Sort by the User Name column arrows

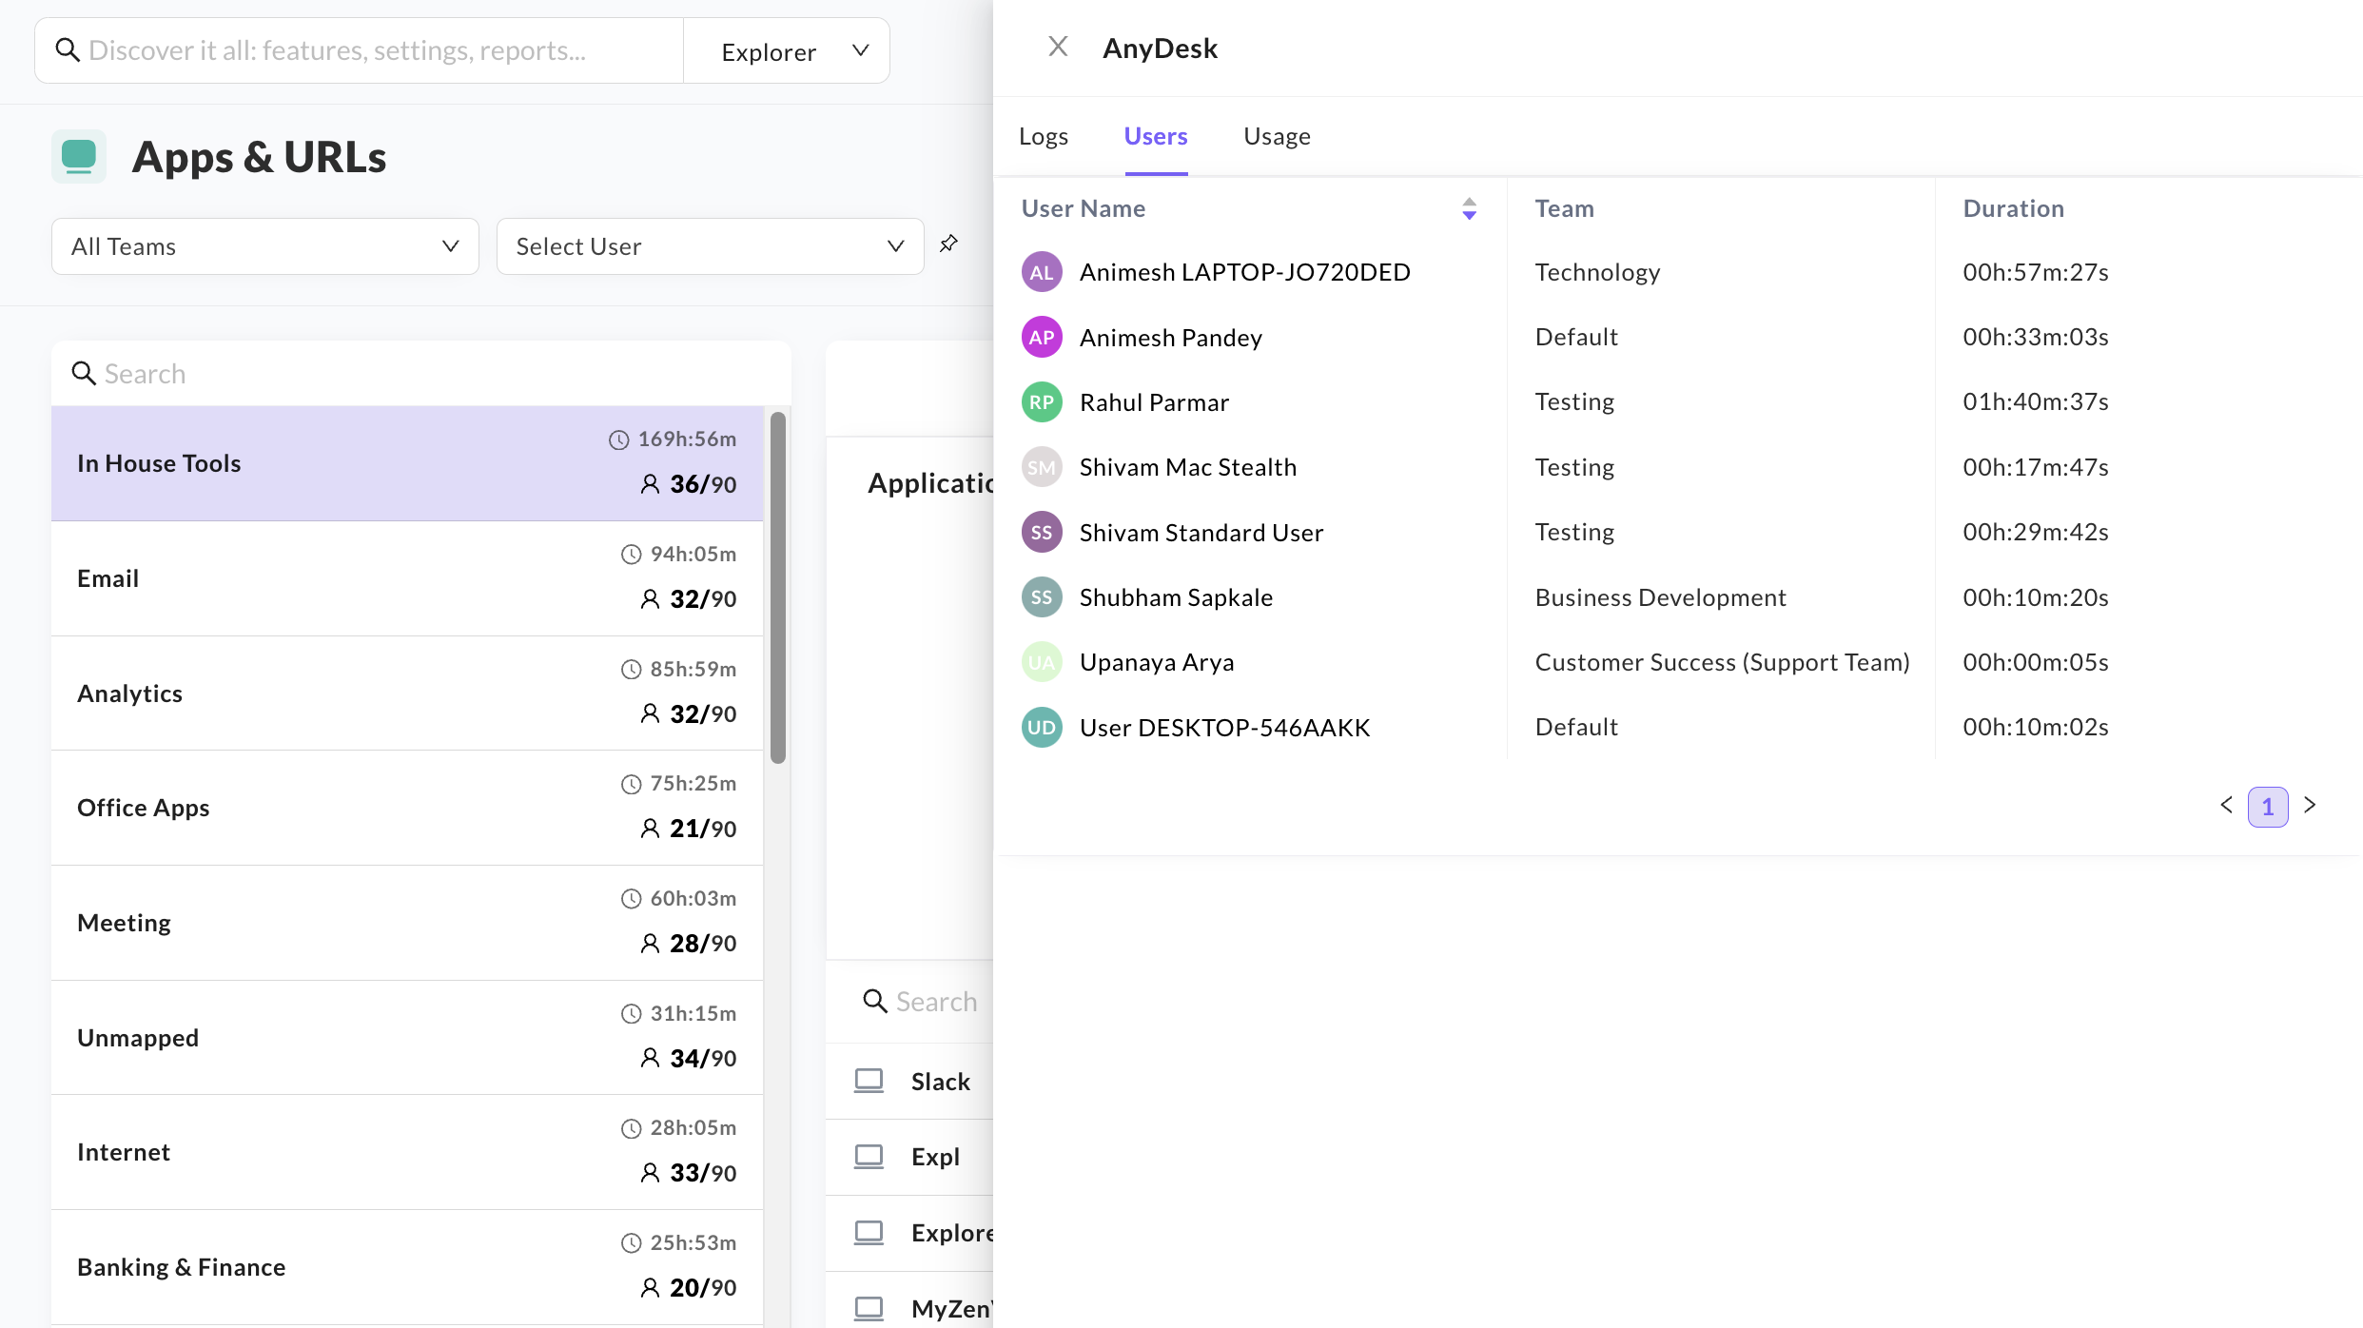point(1469,208)
